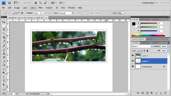
Task: Select the Pen tool
Action: point(4,77)
